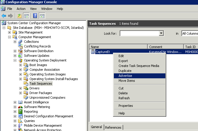
Task: Click the Software Updates icon
Action: tap(20, 56)
